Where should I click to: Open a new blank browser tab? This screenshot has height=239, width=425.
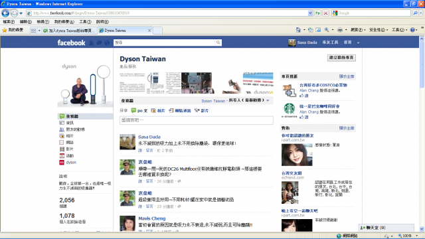click(x=157, y=31)
